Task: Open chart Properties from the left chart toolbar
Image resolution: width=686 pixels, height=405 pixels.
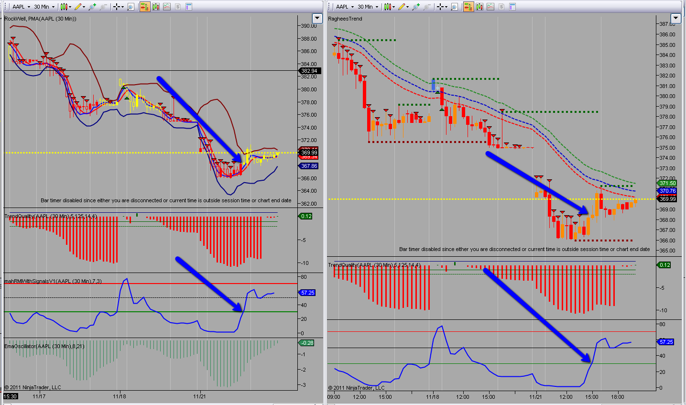Action: [x=189, y=7]
